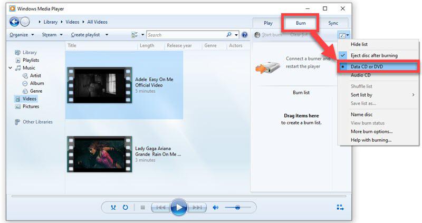Open the view options icon
Screen dimensions: 422x223
click(135, 35)
